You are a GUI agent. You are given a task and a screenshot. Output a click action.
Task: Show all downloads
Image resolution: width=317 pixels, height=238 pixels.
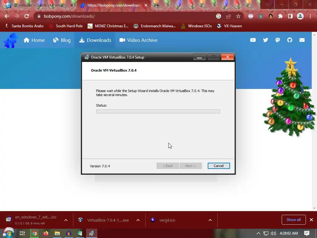point(293,220)
